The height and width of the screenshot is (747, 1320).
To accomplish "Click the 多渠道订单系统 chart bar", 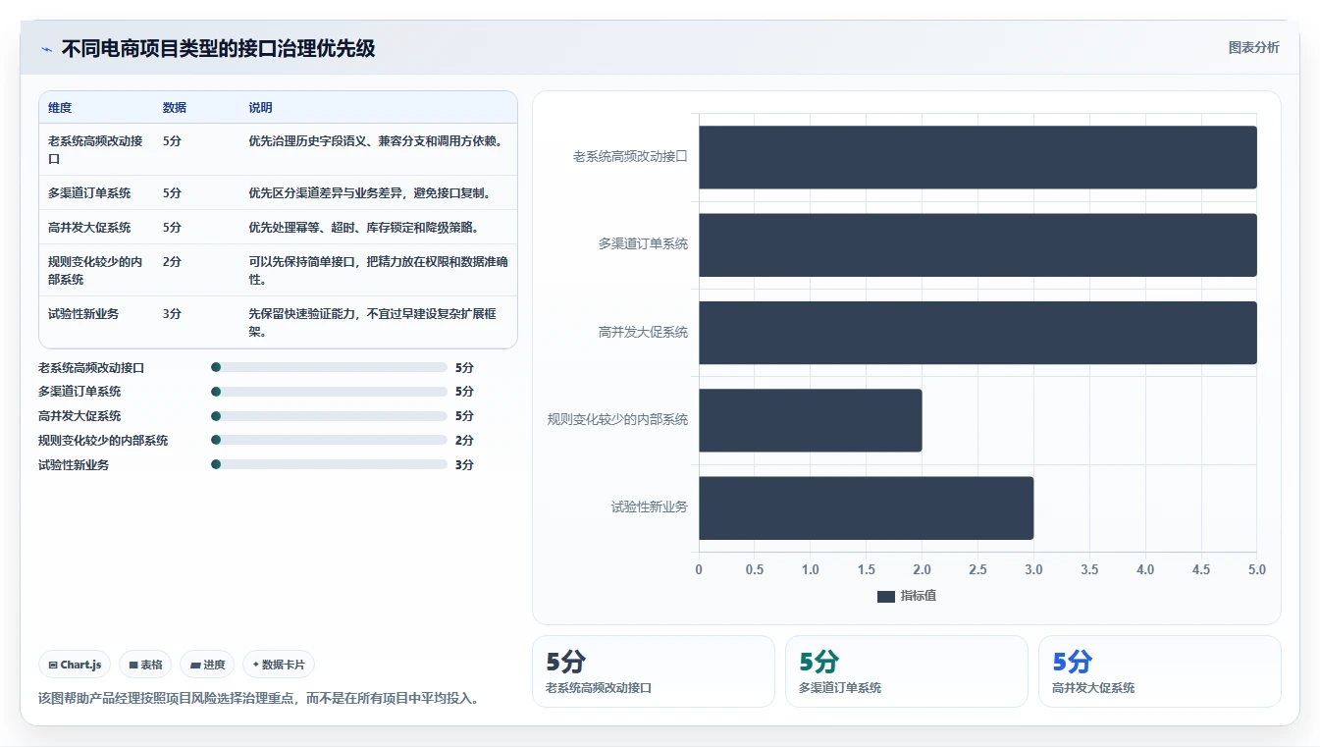I will [977, 244].
